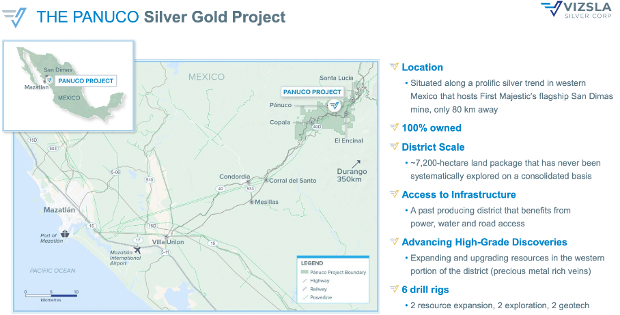Click the checkmark bullet beside Advancing High-Grade Discoveries
Viewport: 620px width, 315px height.
coord(394,241)
